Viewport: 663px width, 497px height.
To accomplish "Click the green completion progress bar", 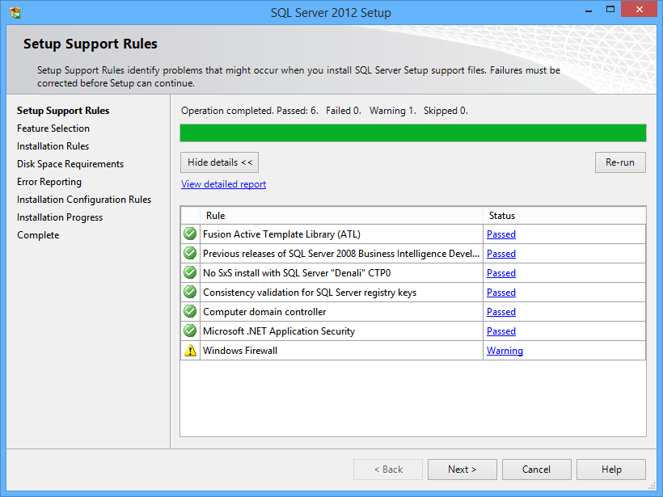I will pos(412,132).
